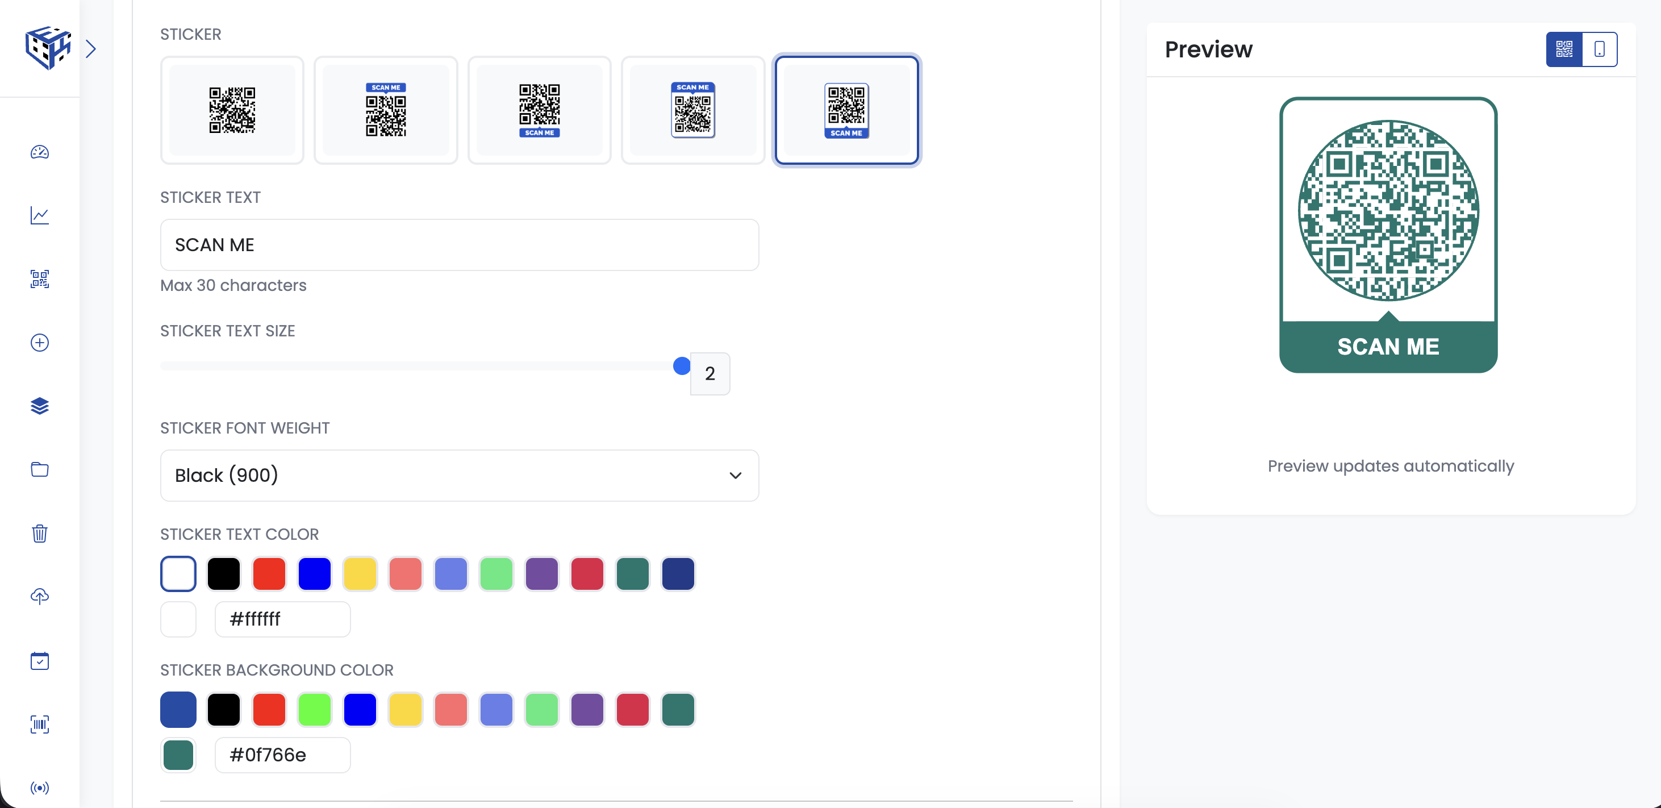Open the barcode scanner icon in sidebar
The image size is (1661, 808).
pos(40,724)
